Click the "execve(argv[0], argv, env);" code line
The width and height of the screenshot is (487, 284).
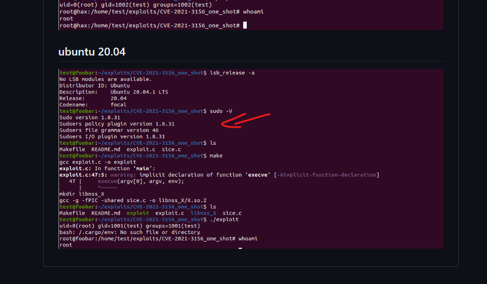tap(141, 181)
